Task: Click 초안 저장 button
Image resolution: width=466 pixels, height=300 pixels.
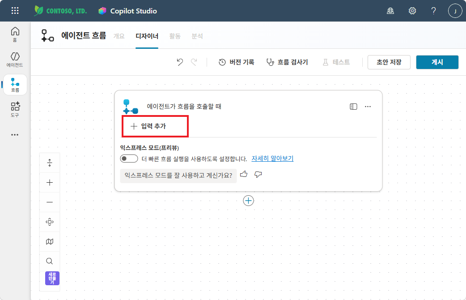Action: 389,62
